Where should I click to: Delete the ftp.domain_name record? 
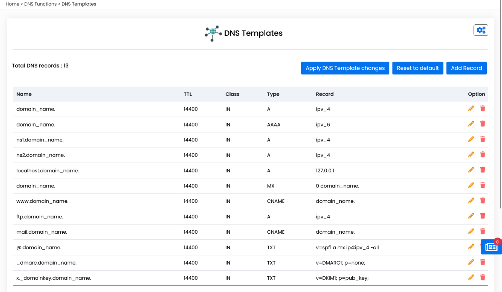(483, 216)
